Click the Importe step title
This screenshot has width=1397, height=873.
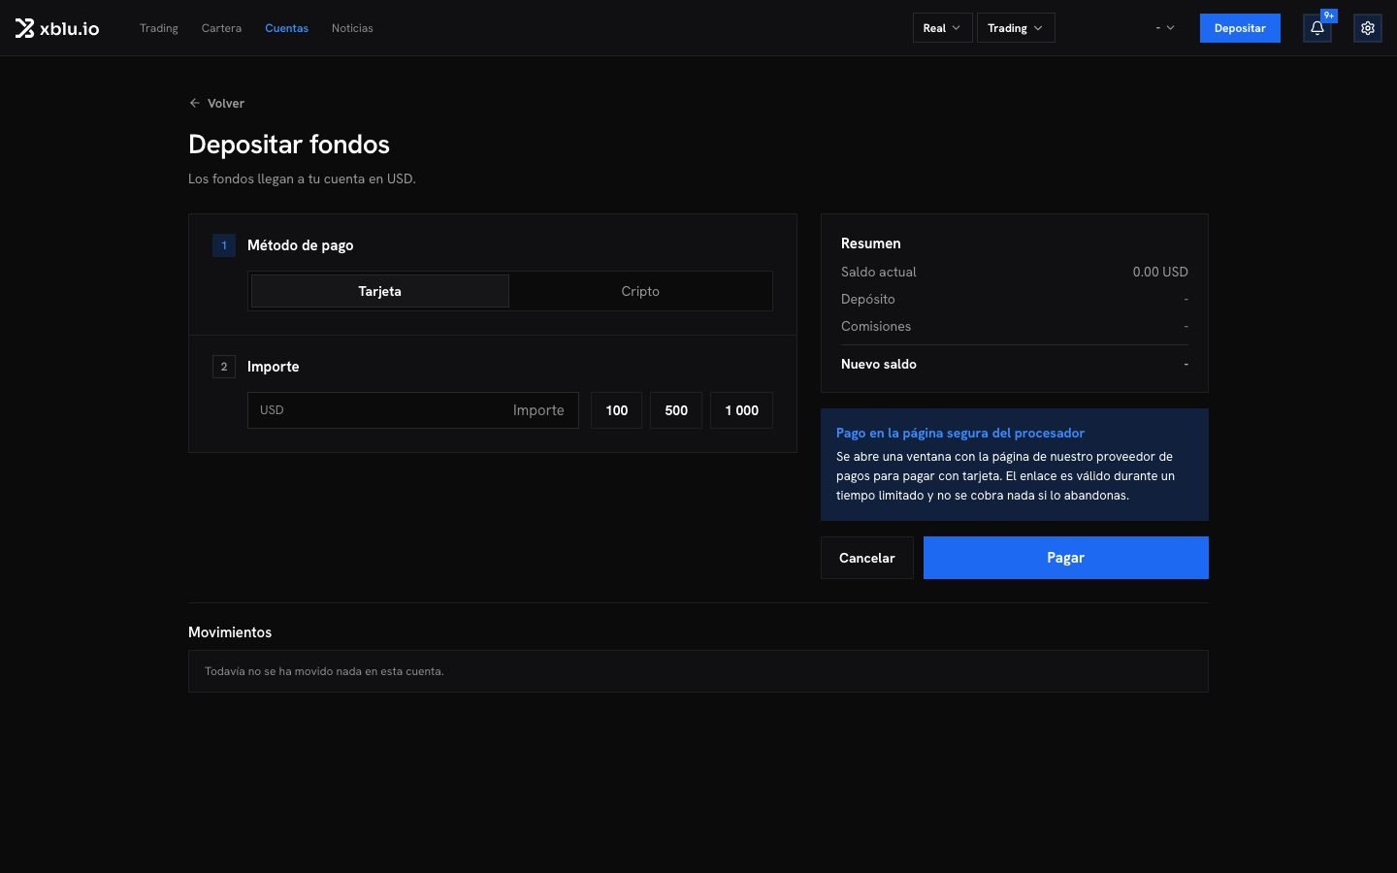pyautogui.click(x=274, y=367)
